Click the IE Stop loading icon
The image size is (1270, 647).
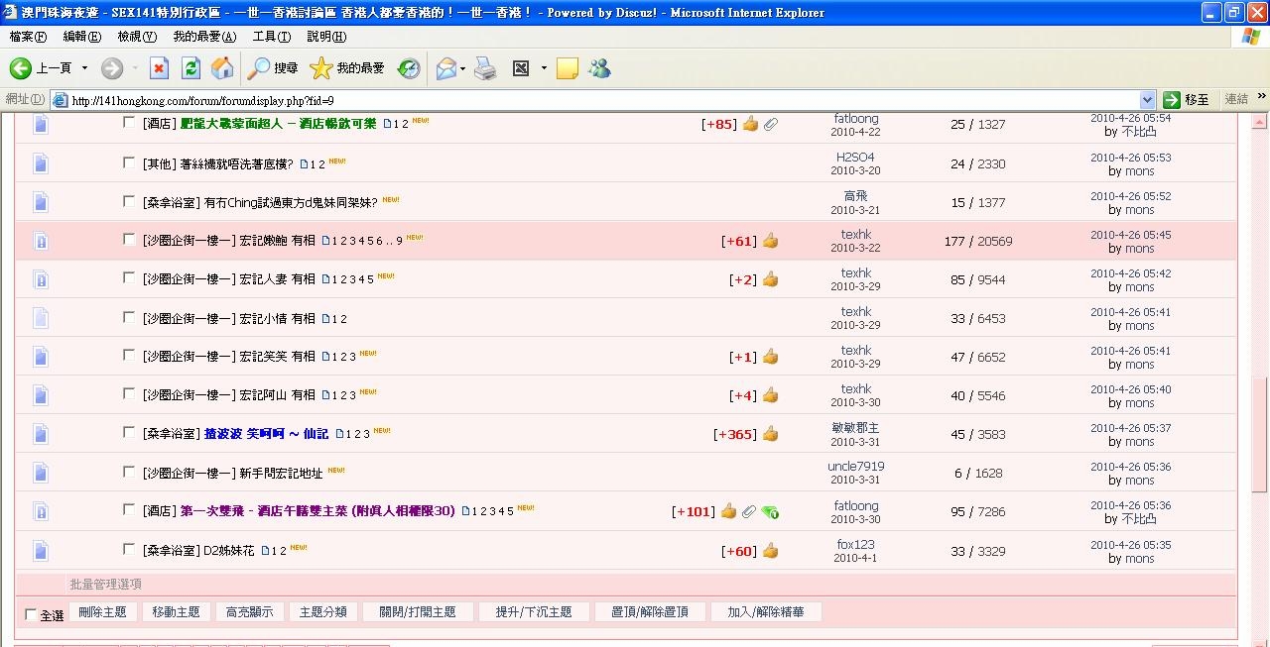(x=159, y=68)
